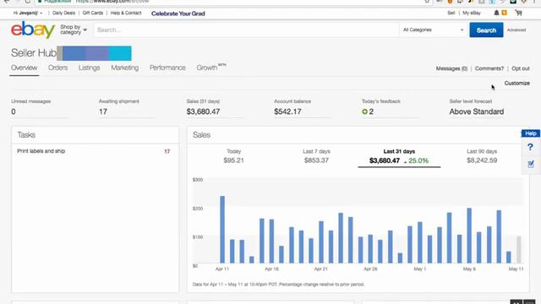Open the Help & Contact link
Viewport: 541px width, 304px height.
click(126, 14)
